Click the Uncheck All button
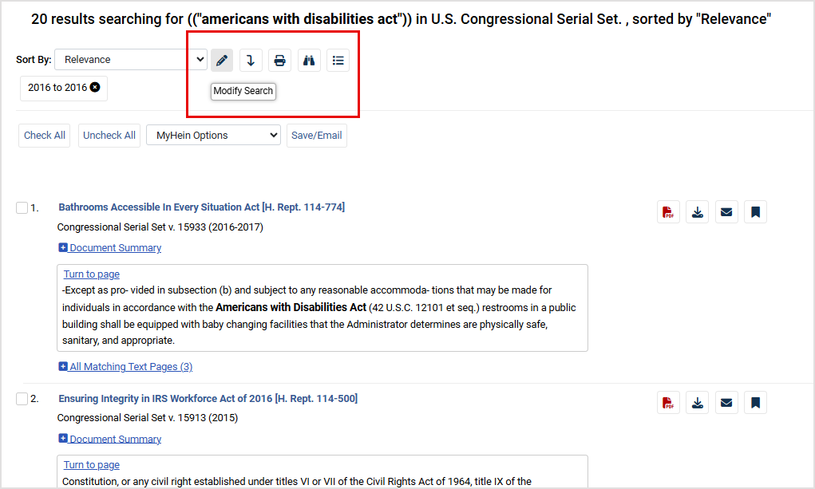Screen dimensions: 815x489 (x=109, y=136)
